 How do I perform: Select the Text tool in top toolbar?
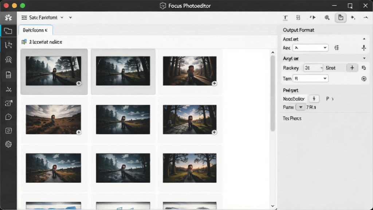[286, 17]
